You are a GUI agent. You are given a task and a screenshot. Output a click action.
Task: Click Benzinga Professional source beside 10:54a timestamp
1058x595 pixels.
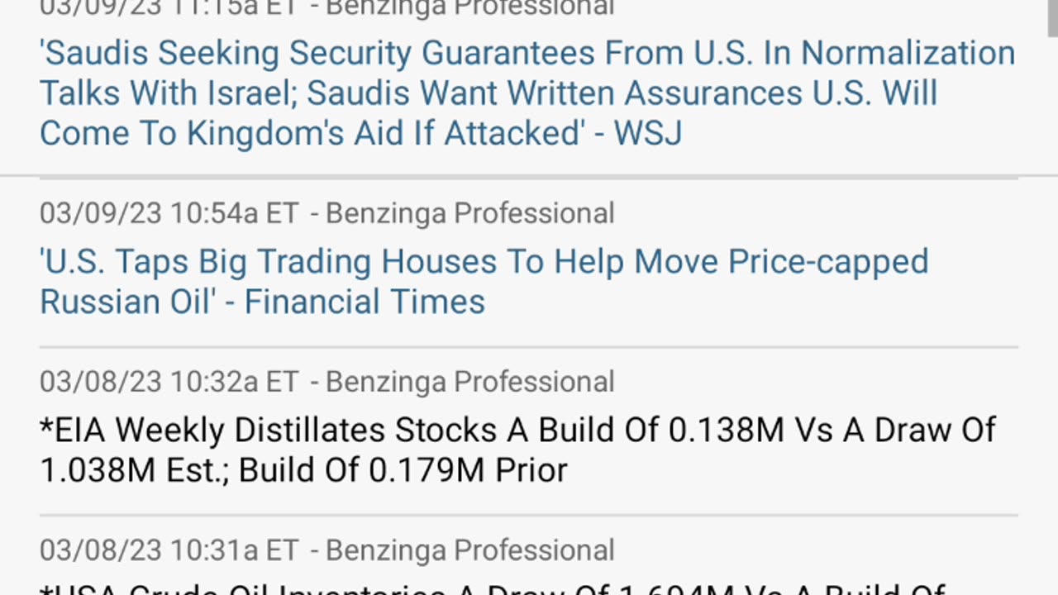pyautogui.click(x=469, y=214)
